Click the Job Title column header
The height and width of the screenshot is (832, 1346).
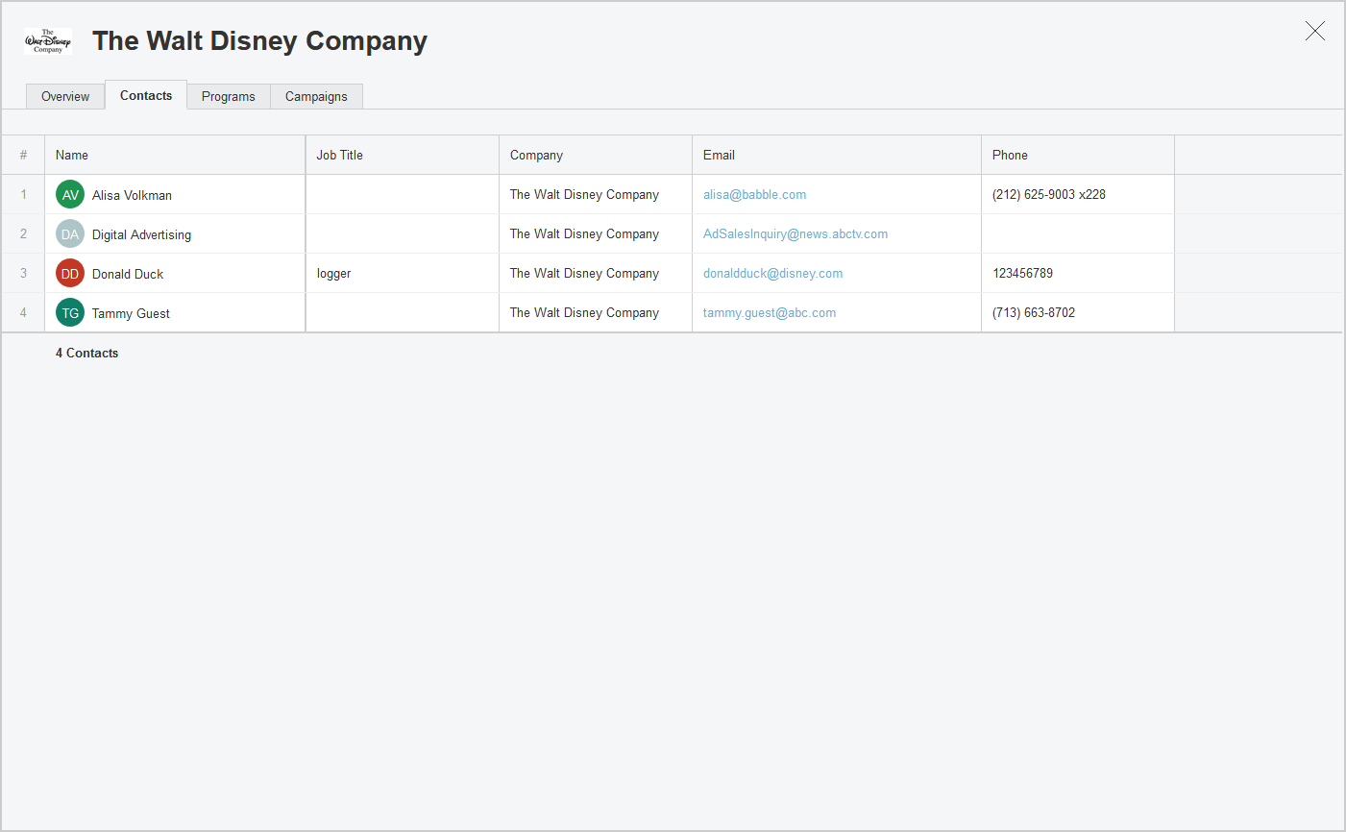tap(340, 156)
